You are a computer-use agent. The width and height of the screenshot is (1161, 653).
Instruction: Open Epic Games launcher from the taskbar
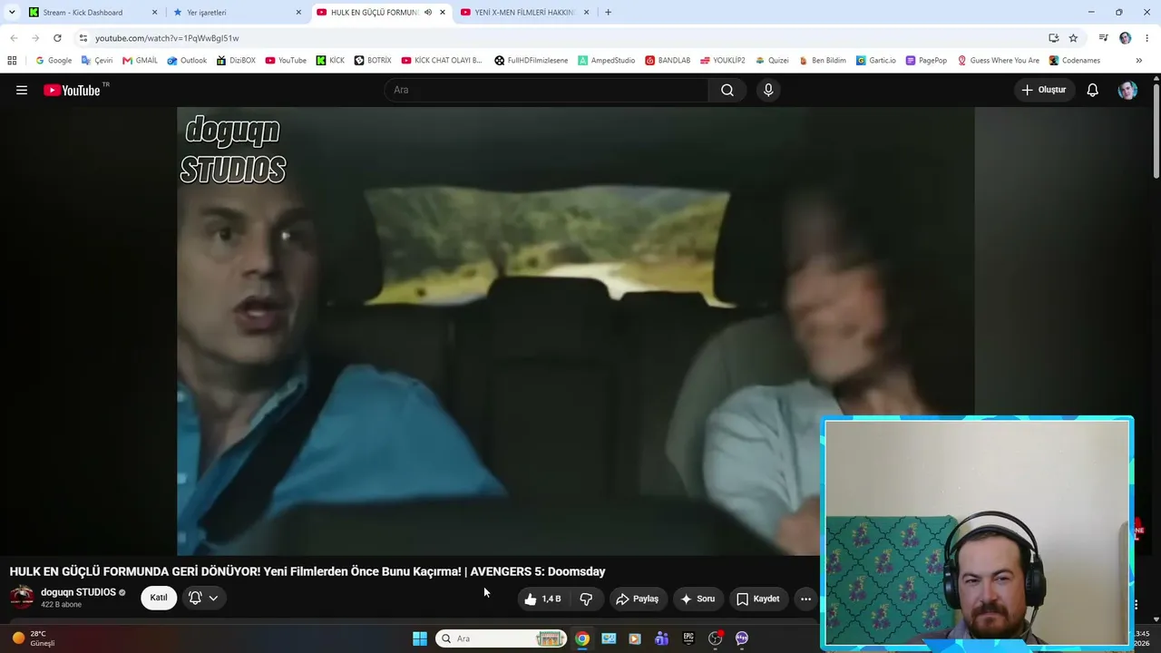(x=688, y=638)
